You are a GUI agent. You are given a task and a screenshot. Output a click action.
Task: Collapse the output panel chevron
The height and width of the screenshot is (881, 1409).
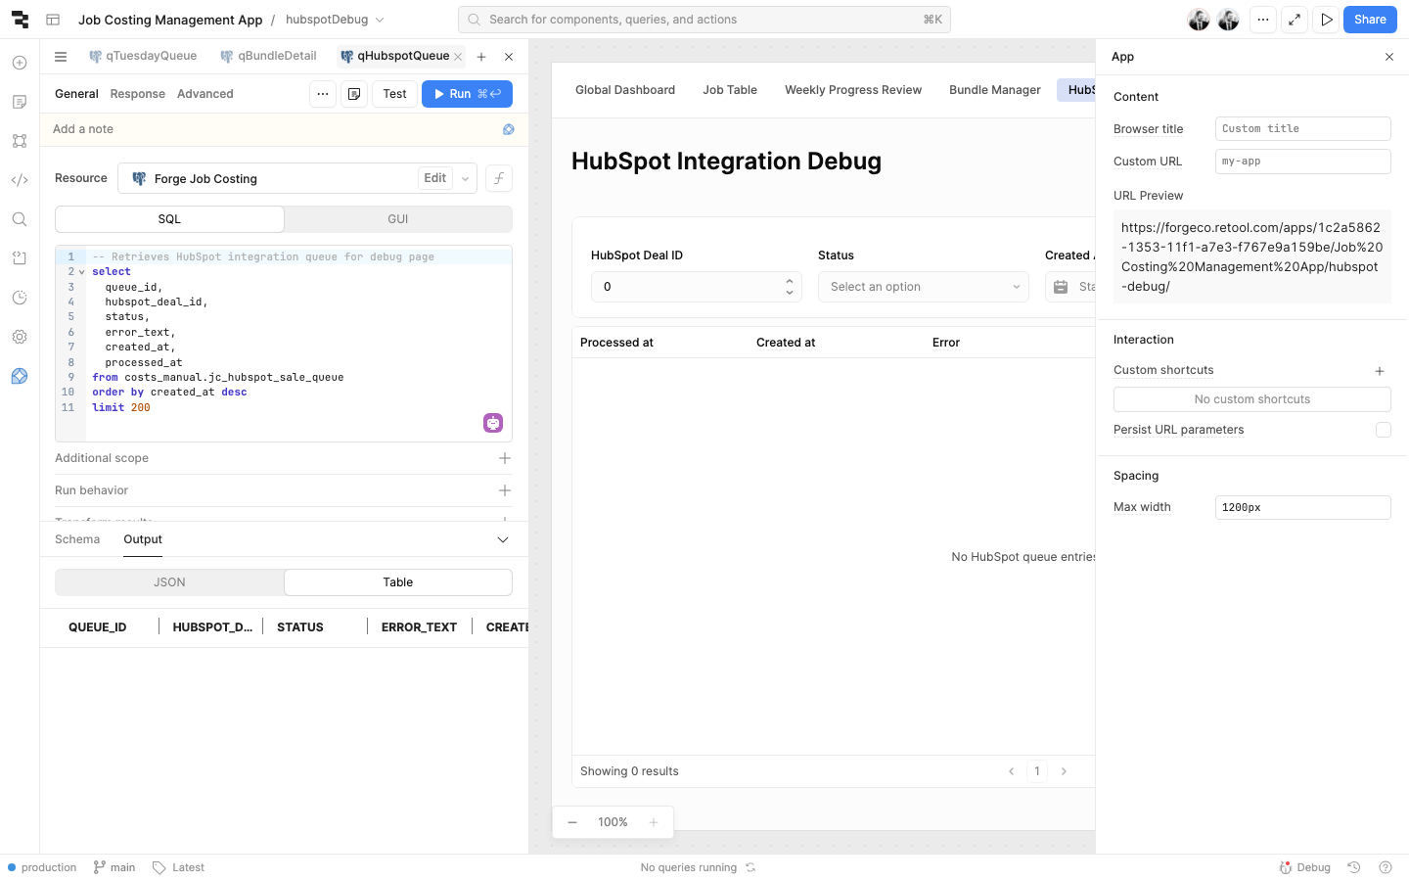(x=503, y=539)
